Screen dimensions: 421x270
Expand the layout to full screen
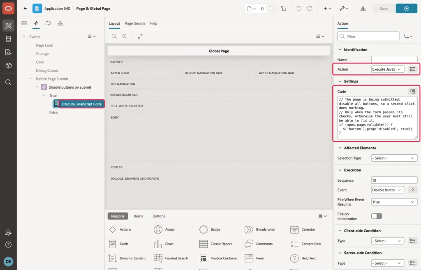pyautogui.click(x=140, y=36)
